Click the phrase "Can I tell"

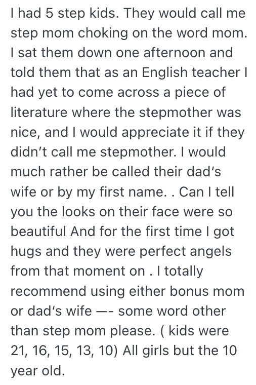pyautogui.click(x=207, y=191)
